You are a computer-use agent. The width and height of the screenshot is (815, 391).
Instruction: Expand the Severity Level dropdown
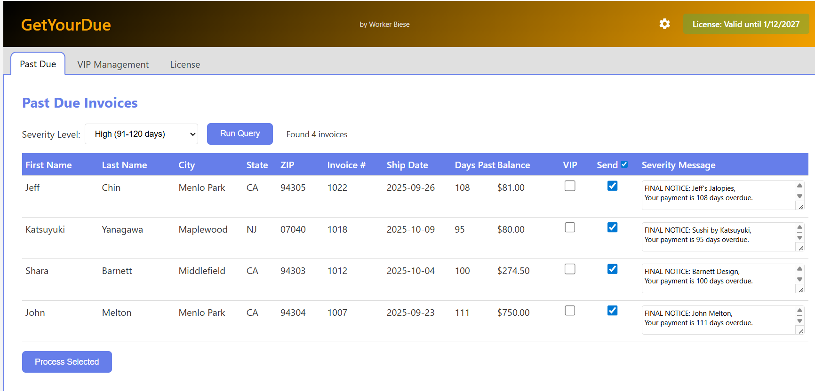[x=141, y=134]
